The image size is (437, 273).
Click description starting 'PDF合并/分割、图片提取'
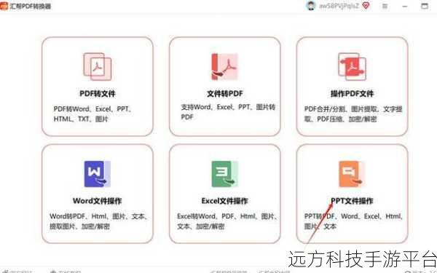tap(353, 114)
